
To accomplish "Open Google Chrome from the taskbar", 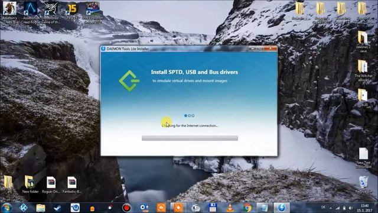I will (x=247, y=208).
